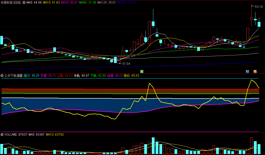The image size is (265, 155).
Task: Click the VOLUME: 97637 label
Action: click(x=16, y=135)
